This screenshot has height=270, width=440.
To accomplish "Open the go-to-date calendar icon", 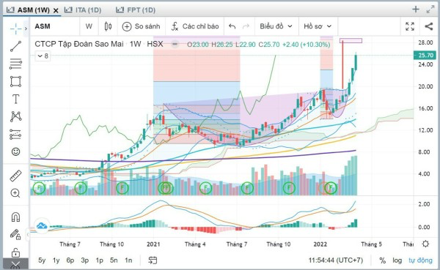I will pyautogui.click(x=153, y=260).
